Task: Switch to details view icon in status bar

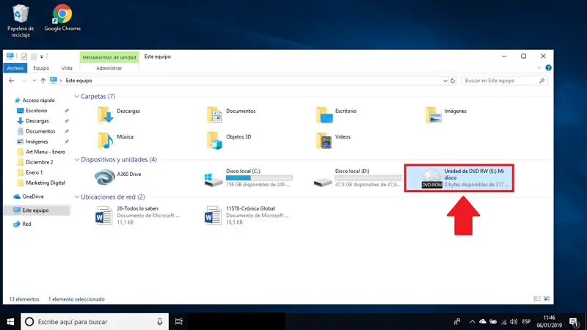Action: click(537, 298)
